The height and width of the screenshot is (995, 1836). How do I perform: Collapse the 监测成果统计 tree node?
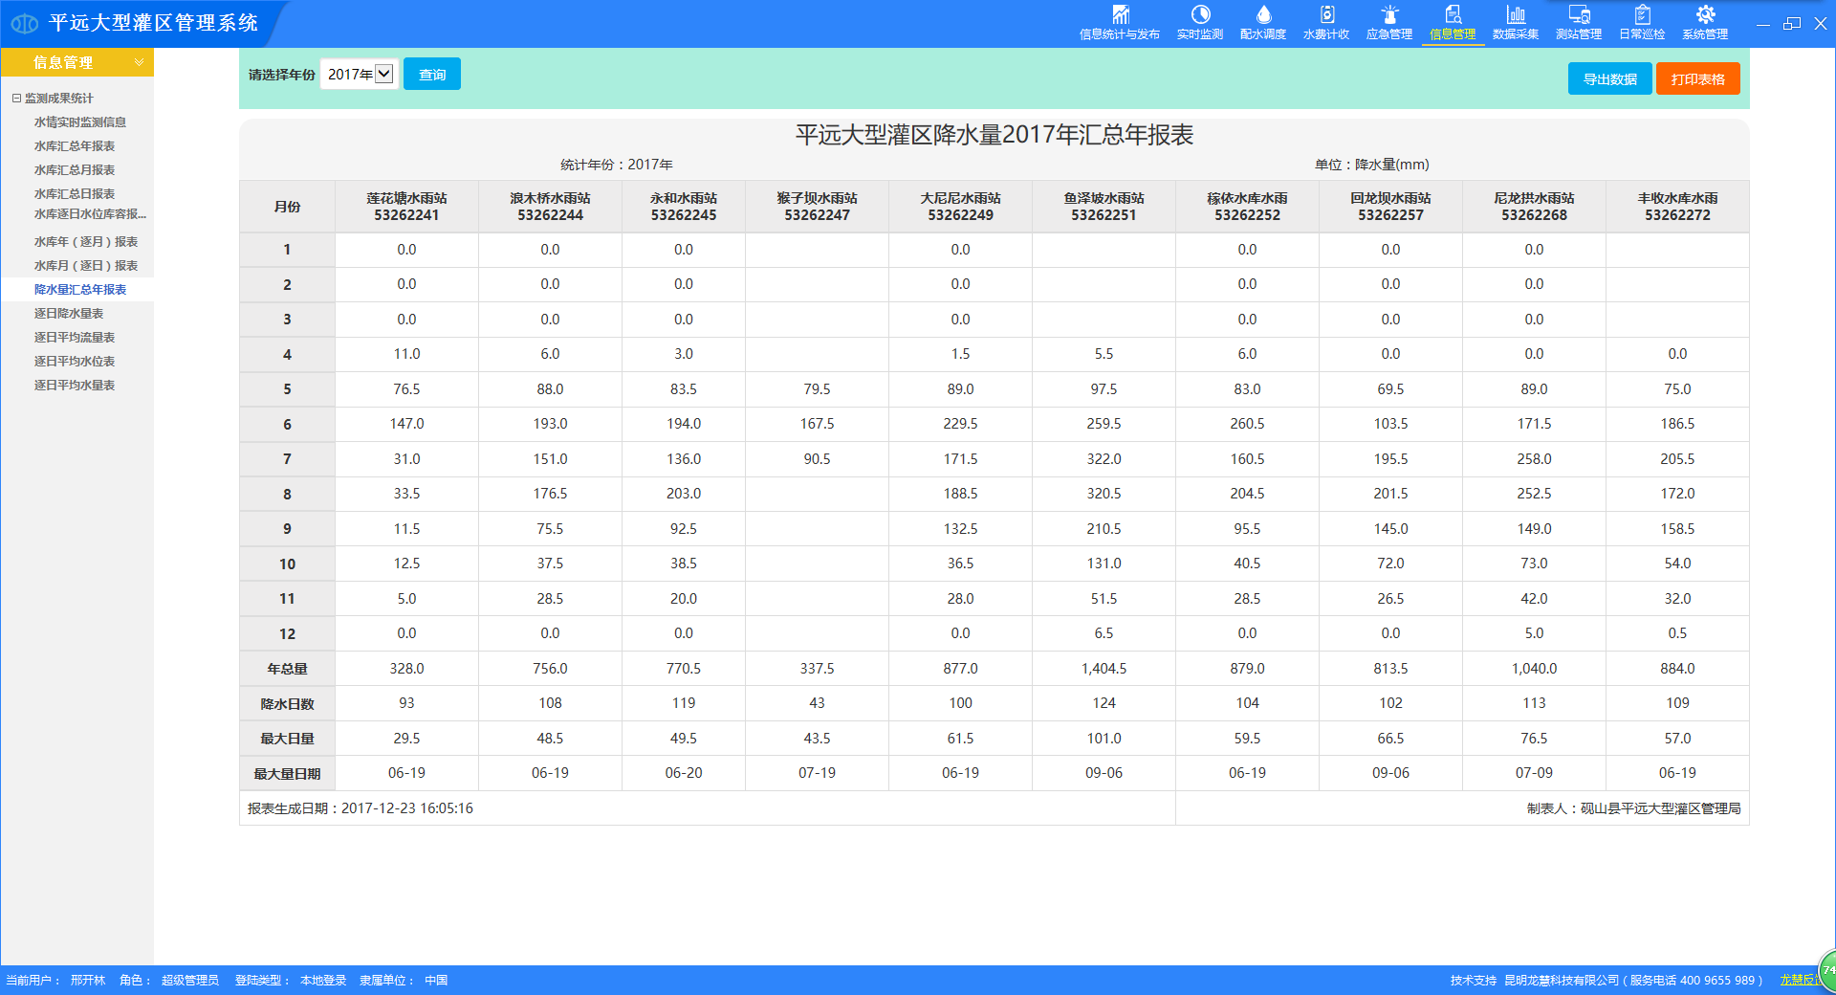click(16, 99)
